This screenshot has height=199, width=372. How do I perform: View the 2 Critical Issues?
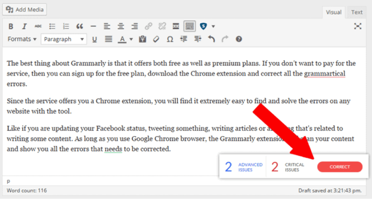point(288,167)
